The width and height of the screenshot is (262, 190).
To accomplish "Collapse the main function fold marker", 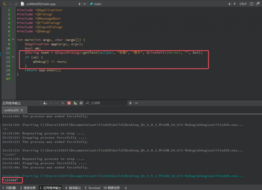I will pyautogui.click(x=13, y=40).
